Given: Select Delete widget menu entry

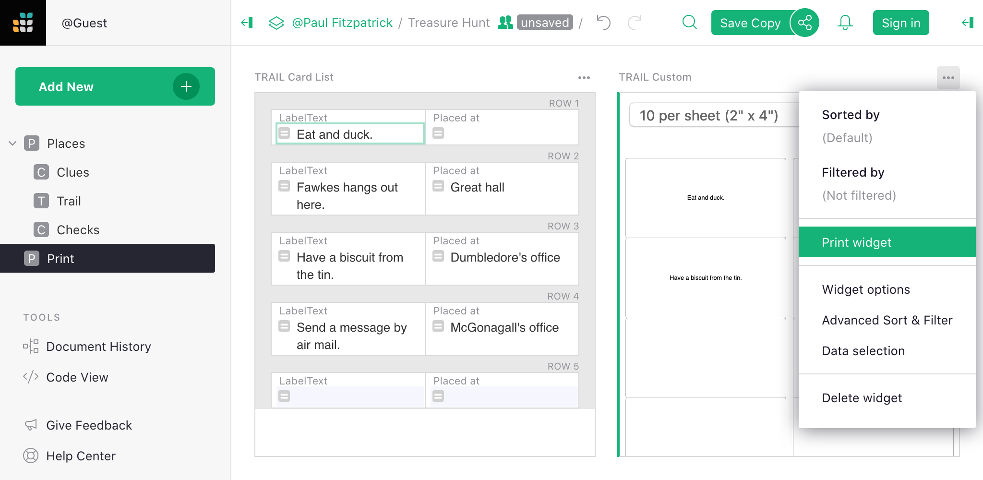Looking at the screenshot, I should [862, 398].
